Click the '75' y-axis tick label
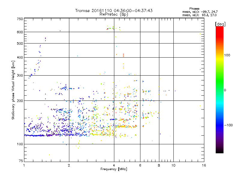Image resolution: width=240 pixels, height=180 pixels. pyautogui.click(x=21, y=161)
